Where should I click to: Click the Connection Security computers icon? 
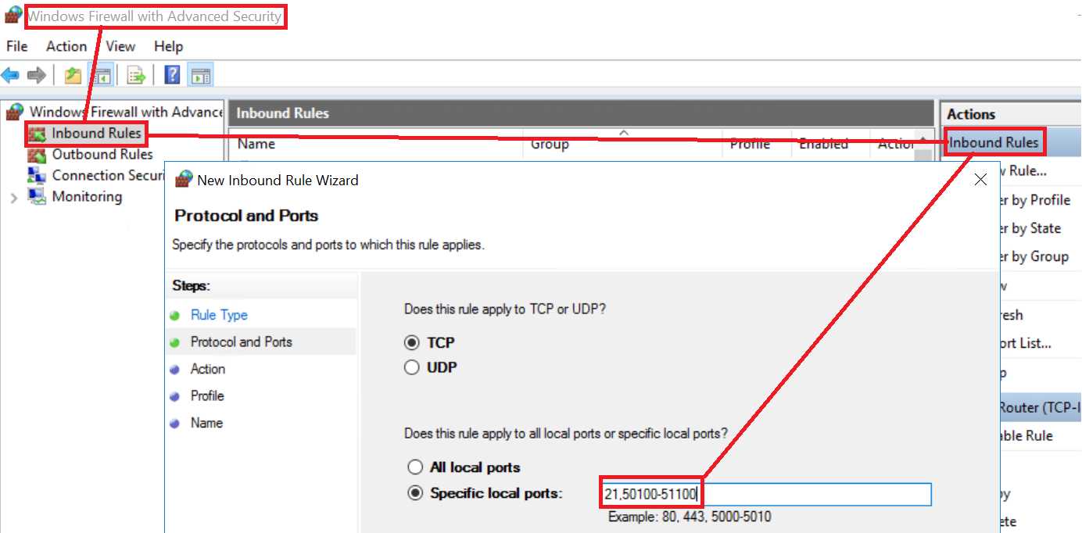tap(37, 176)
